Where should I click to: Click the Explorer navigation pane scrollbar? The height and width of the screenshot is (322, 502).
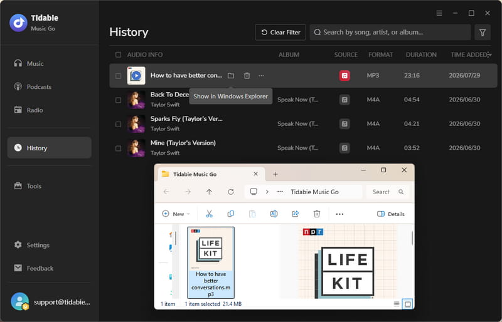[176, 238]
